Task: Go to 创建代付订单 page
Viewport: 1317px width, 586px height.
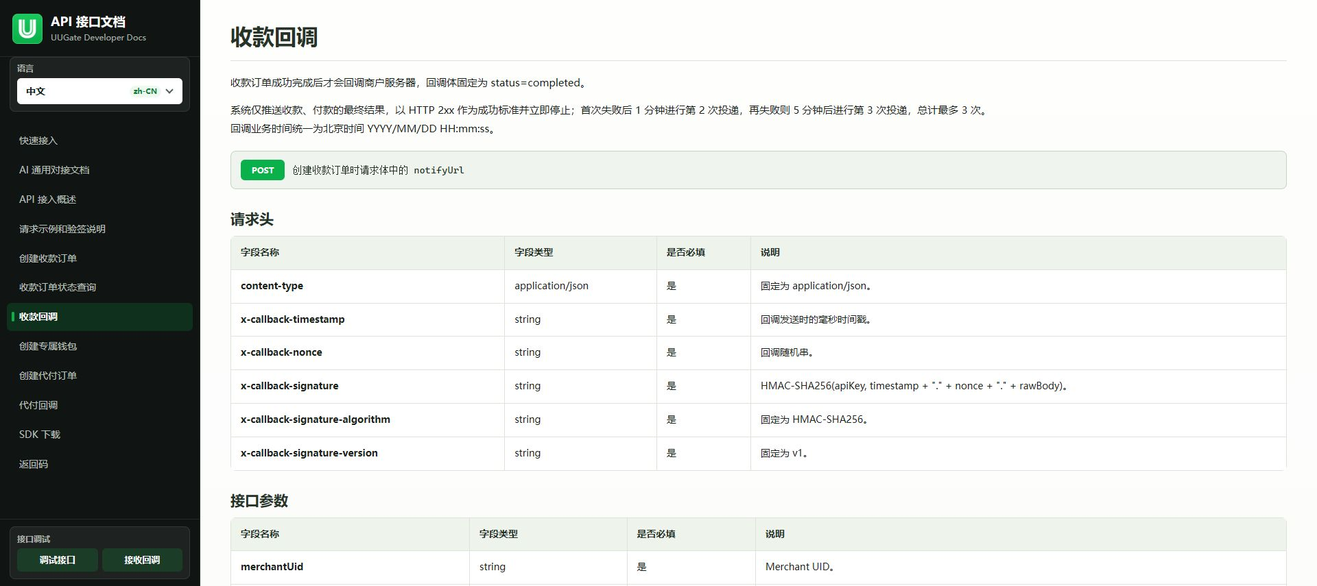Action: tap(99, 376)
